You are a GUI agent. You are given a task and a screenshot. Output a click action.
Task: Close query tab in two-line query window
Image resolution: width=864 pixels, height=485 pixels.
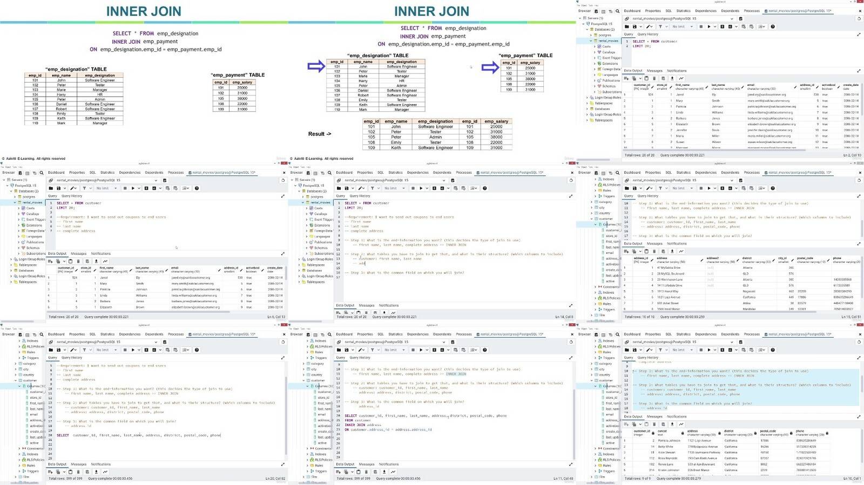pos(860,11)
